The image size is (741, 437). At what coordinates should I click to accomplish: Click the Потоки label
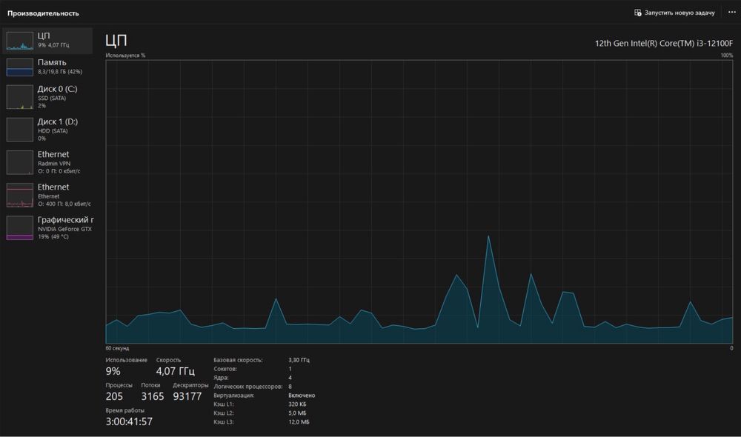click(150, 385)
